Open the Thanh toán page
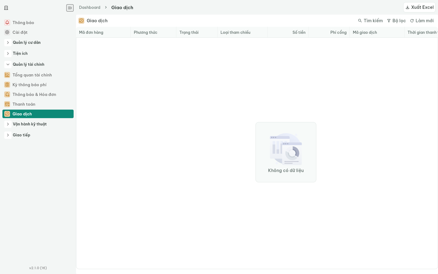Viewport: 438px width, 274px height. (38, 104)
